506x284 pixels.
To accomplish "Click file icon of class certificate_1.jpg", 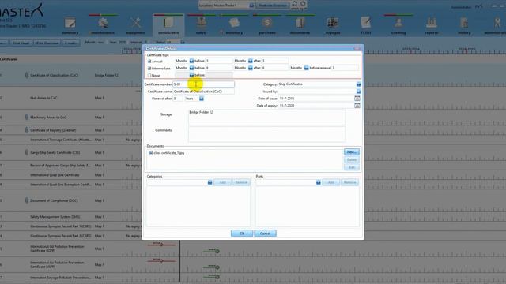I will pyautogui.click(x=151, y=153).
